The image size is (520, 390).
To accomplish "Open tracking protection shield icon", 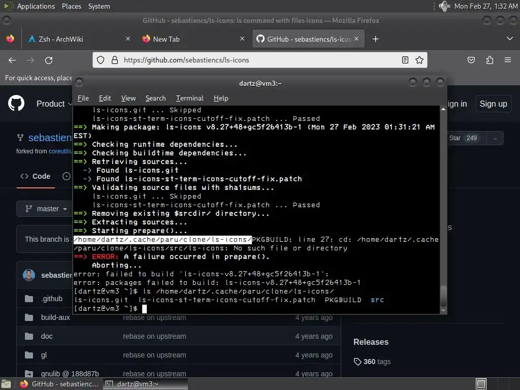I will 101,60.
